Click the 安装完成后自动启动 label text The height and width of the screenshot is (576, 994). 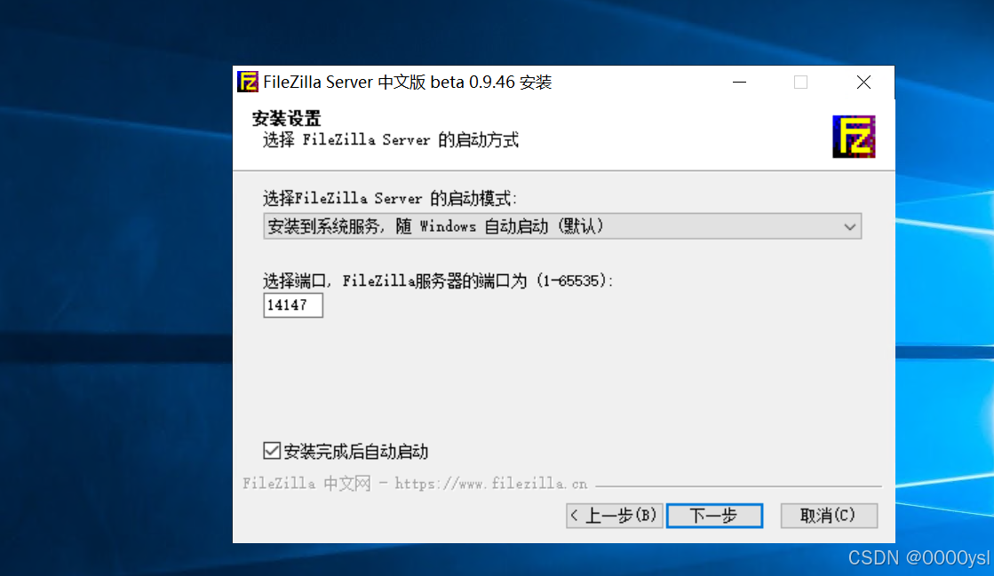point(355,451)
